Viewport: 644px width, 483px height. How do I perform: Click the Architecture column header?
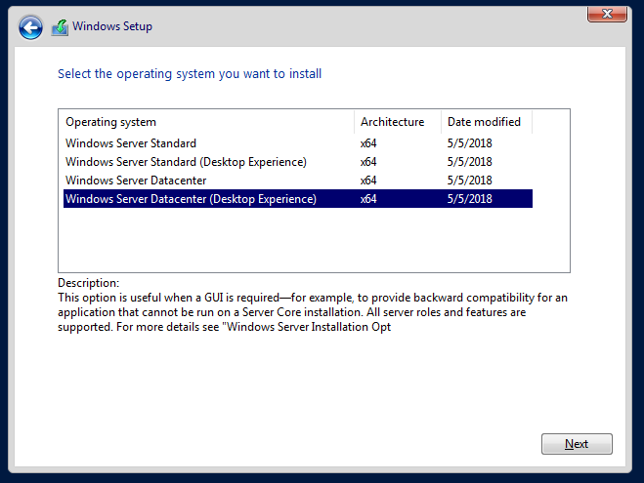[398, 122]
